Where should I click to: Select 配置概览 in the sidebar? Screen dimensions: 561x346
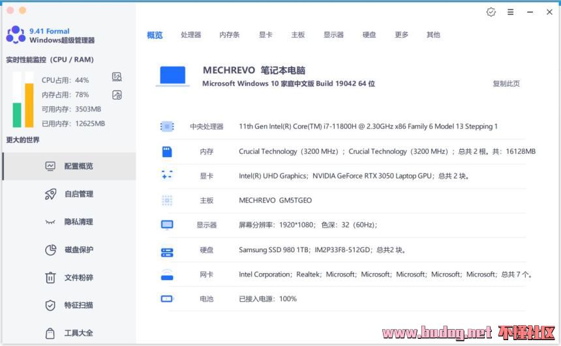pos(69,166)
